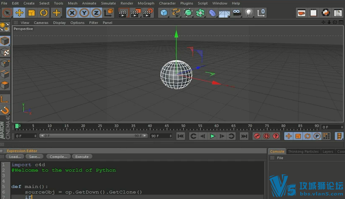The width and height of the screenshot is (345, 199).
Task: Open the Python icon at top right
Action: pos(325,13)
